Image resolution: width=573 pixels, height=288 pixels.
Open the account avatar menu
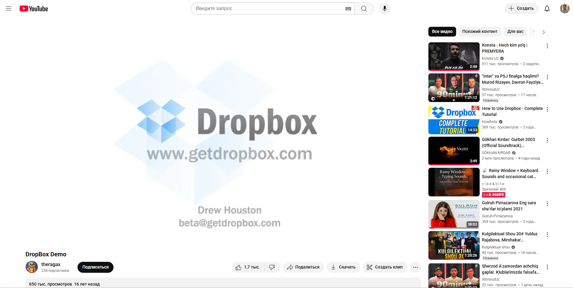coord(565,9)
